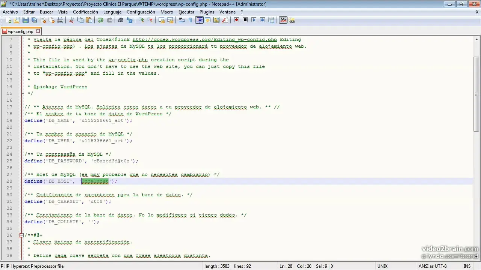Enable synchronized vertical scrolling icon
This screenshot has width=481, height=270.
coord(161,20)
